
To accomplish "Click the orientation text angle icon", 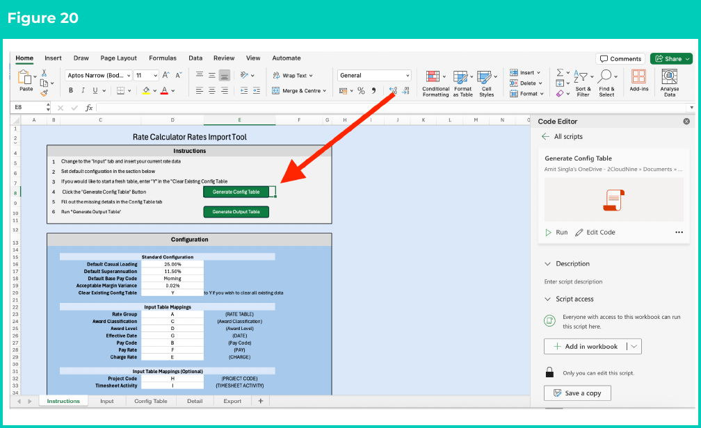I will [x=244, y=75].
